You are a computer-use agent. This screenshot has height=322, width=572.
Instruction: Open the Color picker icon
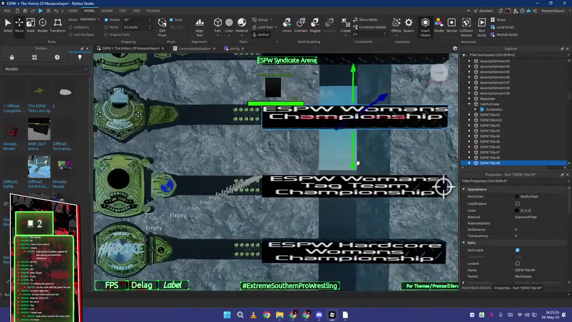(229, 22)
